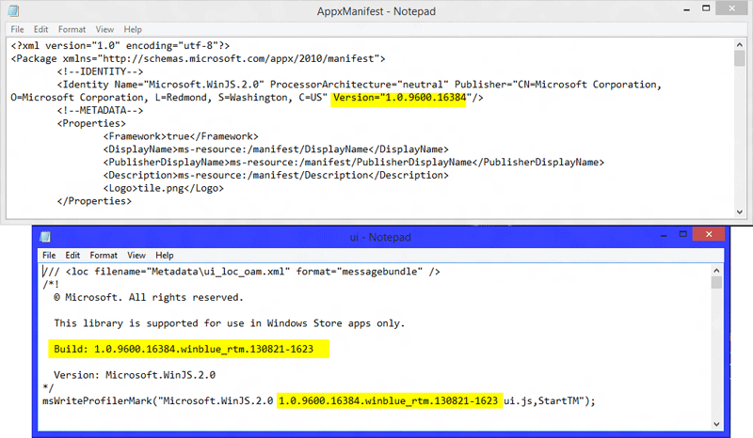The height and width of the screenshot is (438, 753).
Task: Click the <?xml version="1.0" declaration line
Action: click(x=120, y=45)
